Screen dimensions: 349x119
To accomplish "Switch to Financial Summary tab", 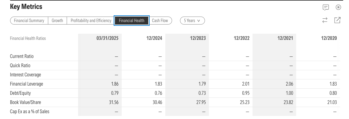I will 29,21.
